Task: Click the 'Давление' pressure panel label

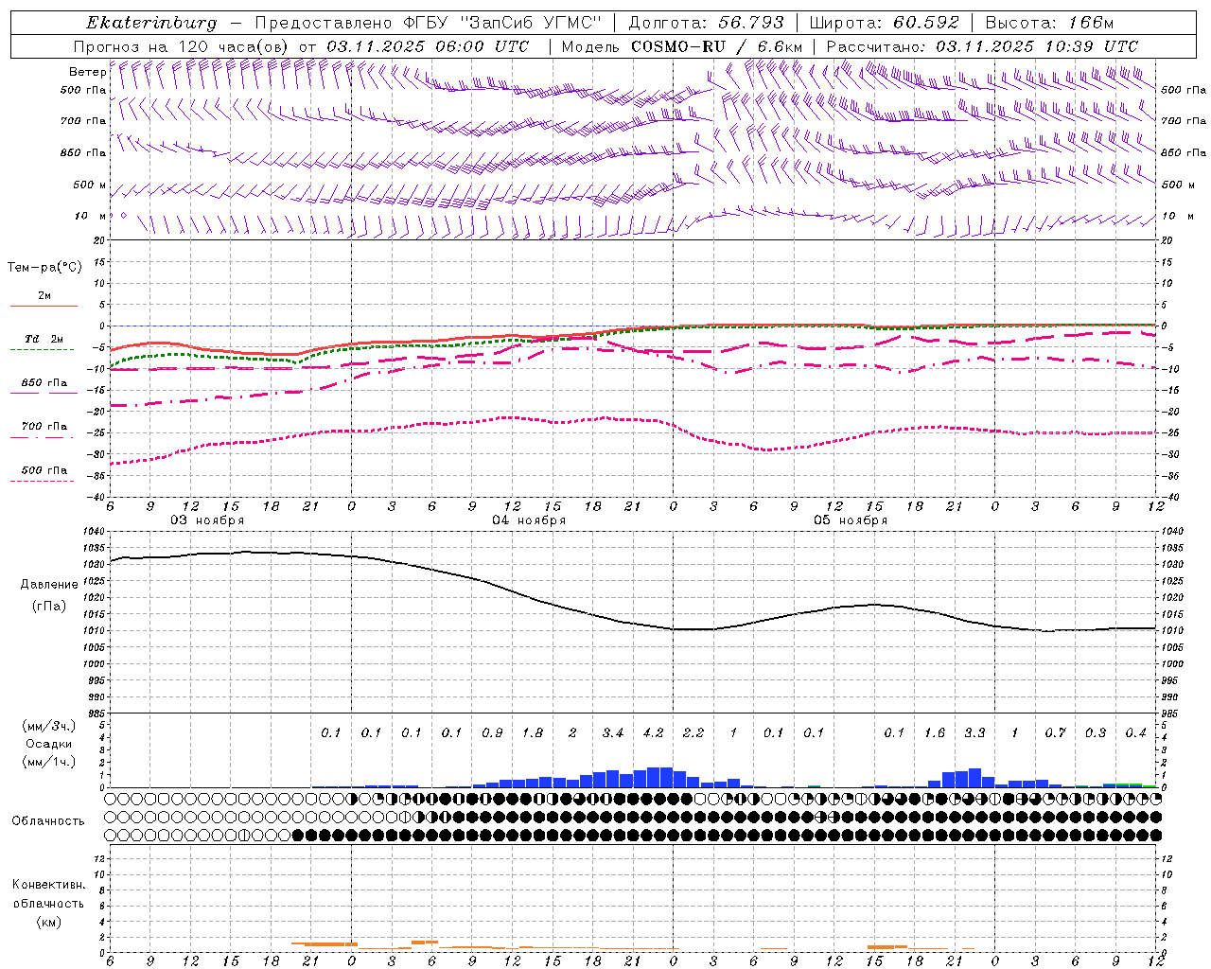Action: pyautogui.click(x=49, y=585)
